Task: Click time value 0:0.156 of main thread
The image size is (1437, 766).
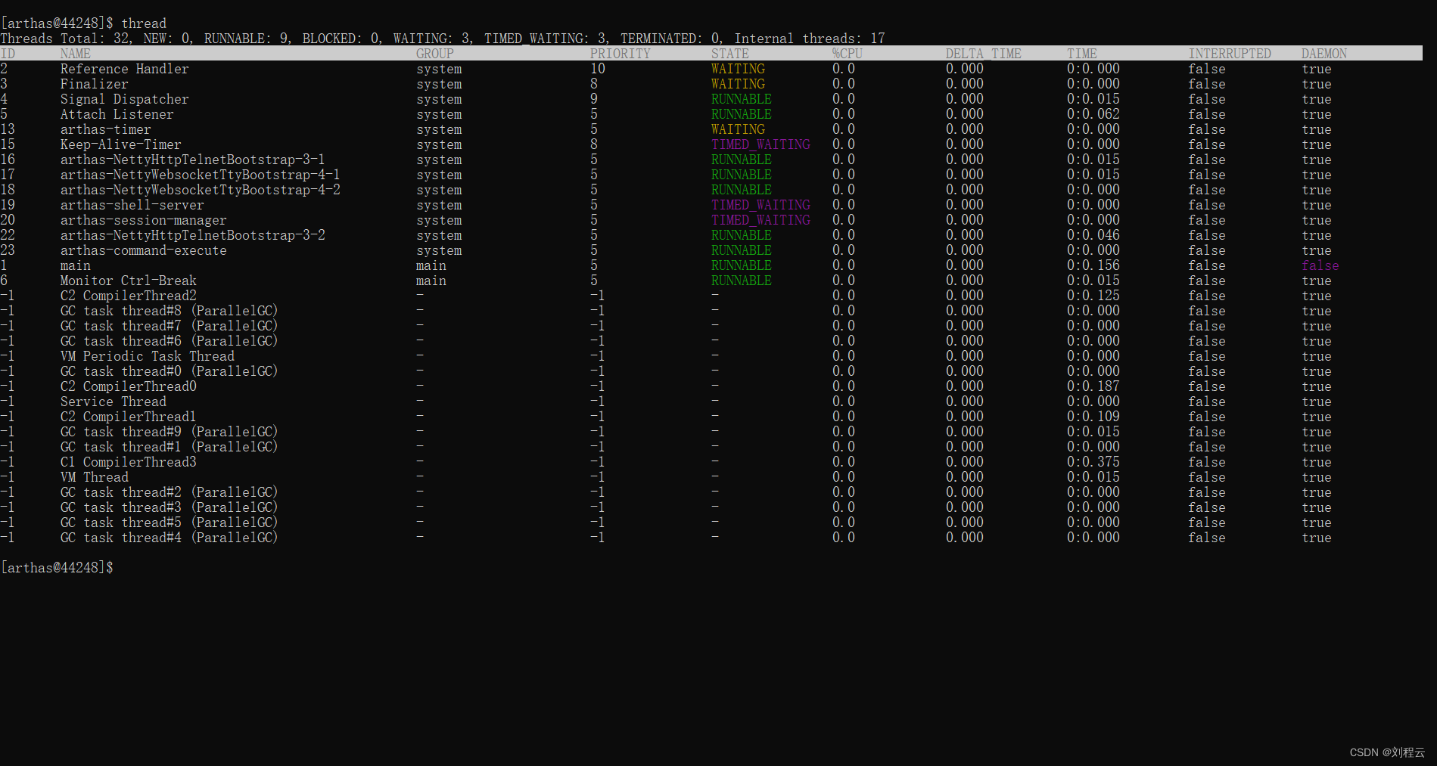Action: [1093, 265]
